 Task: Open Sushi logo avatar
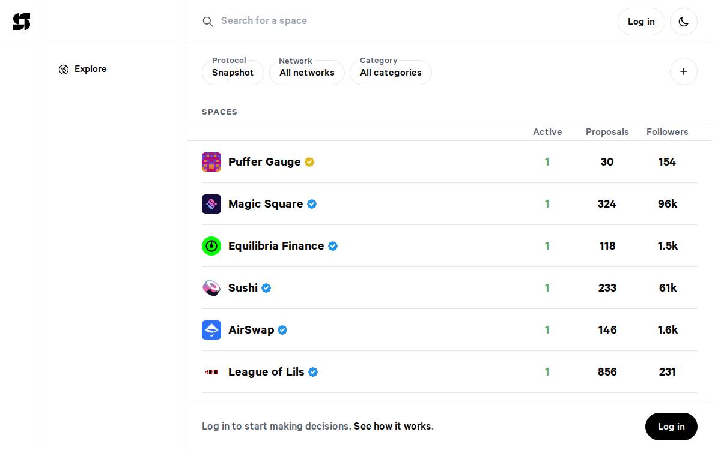(211, 288)
